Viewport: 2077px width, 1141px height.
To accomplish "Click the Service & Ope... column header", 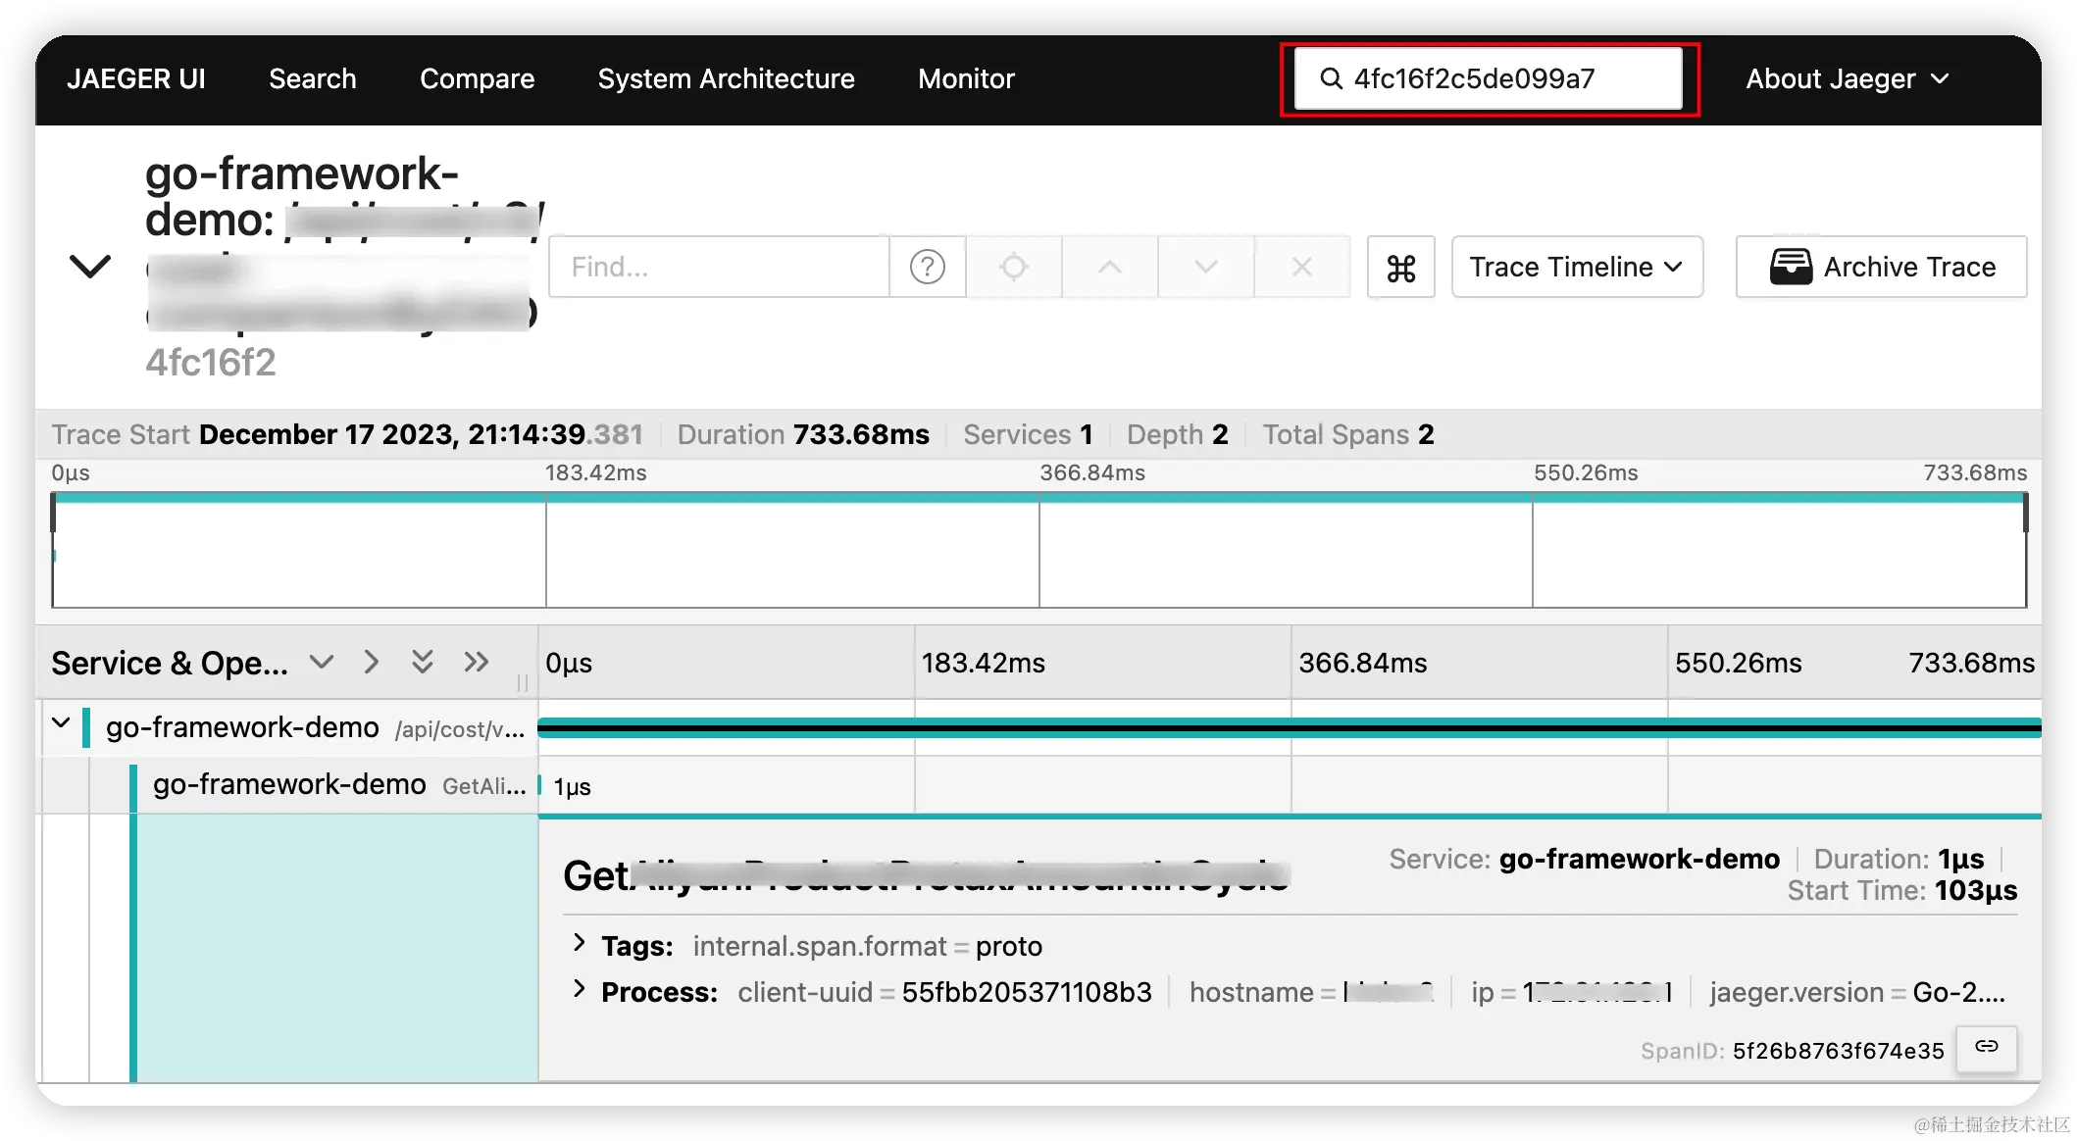I will pyautogui.click(x=170, y=664).
